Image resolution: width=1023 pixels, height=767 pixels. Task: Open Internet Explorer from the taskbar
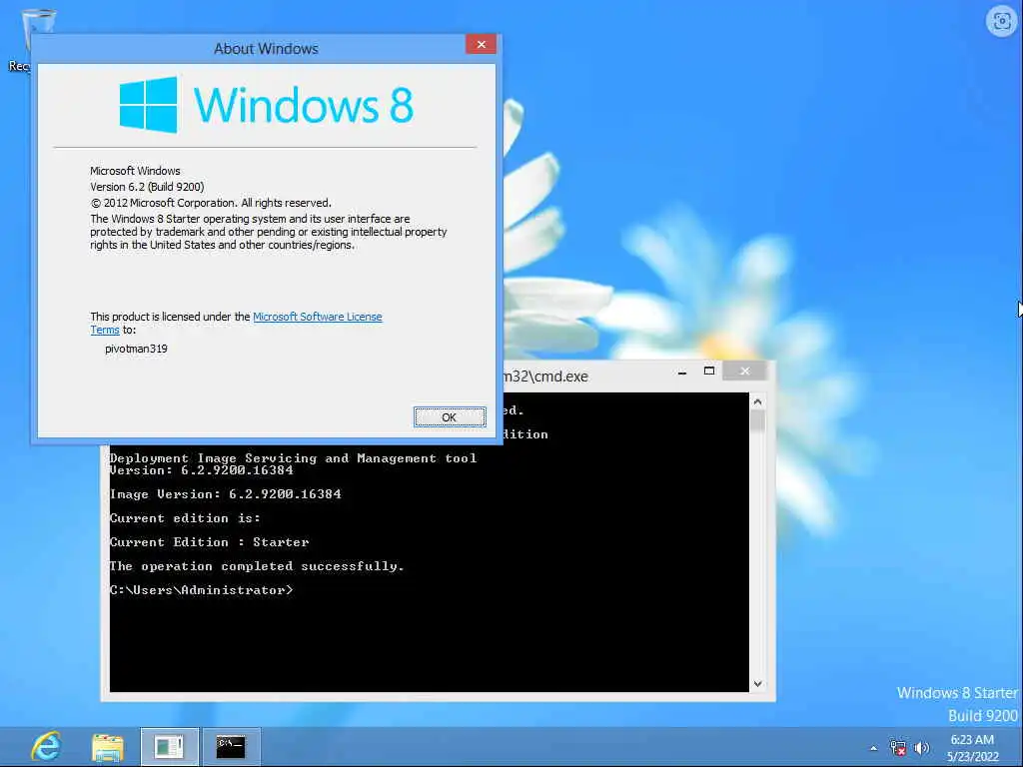click(x=46, y=747)
